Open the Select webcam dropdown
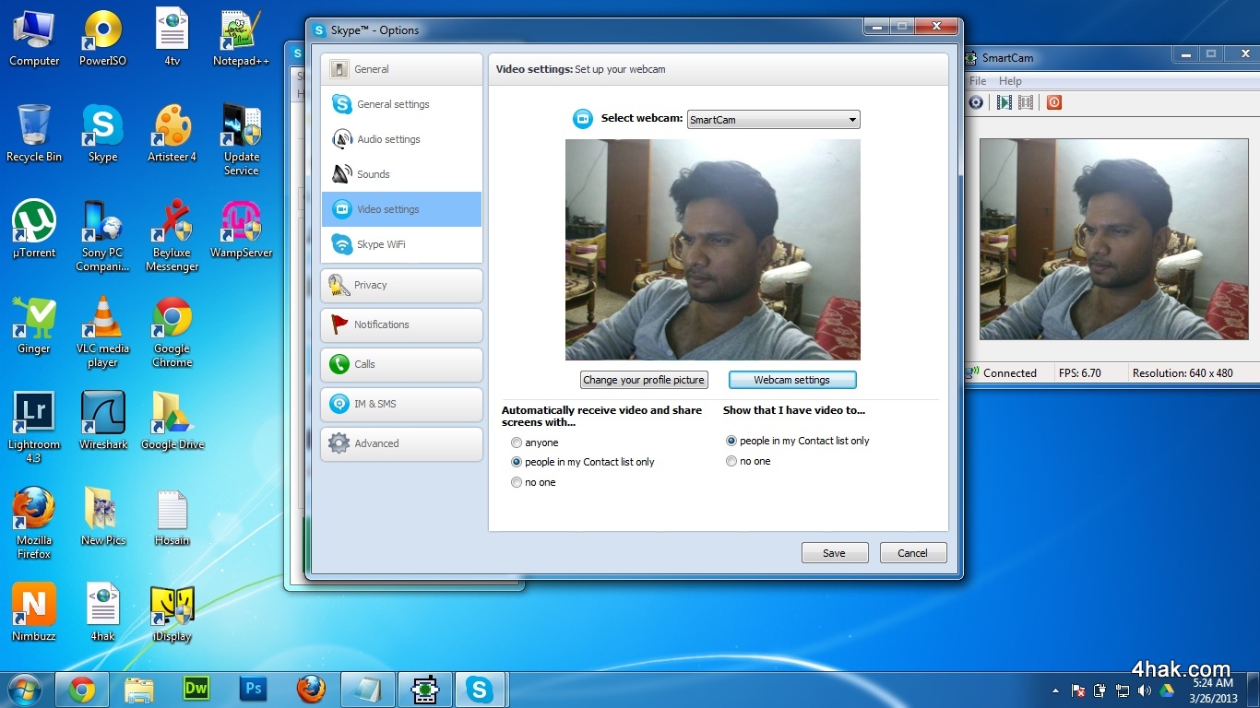1260x708 pixels. [773, 120]
